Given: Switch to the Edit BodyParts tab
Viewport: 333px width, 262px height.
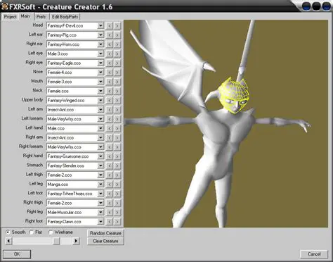Looking at the screenshot, I should (x=65, y=17).
